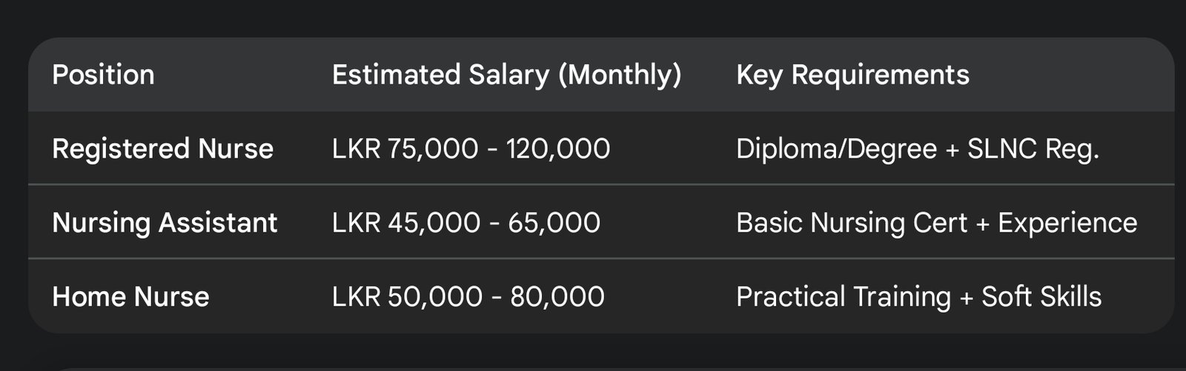Select the Soft Skills text
Viewport: 1186px width, 371px height.
(x=1041, y=297)
